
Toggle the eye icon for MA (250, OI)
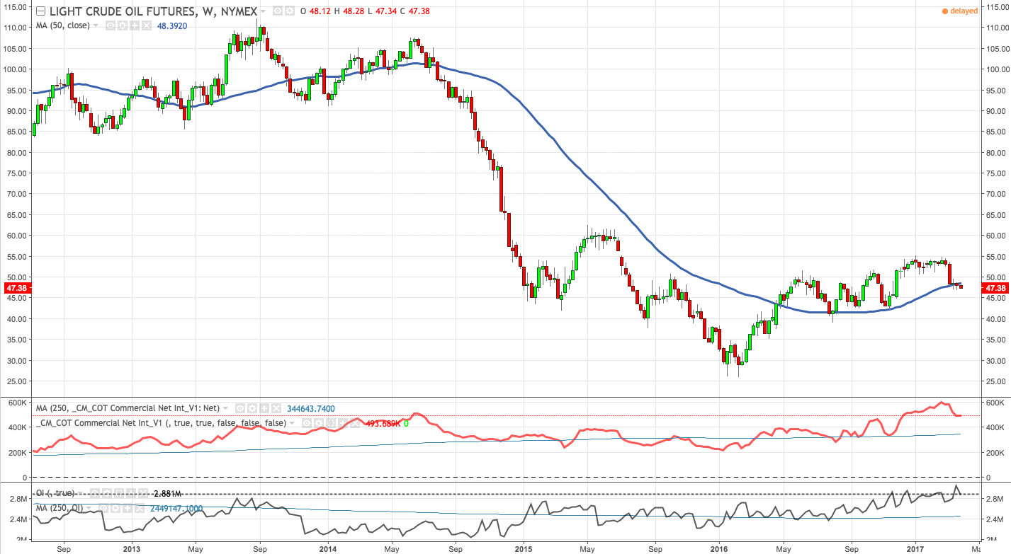(103, 507)
